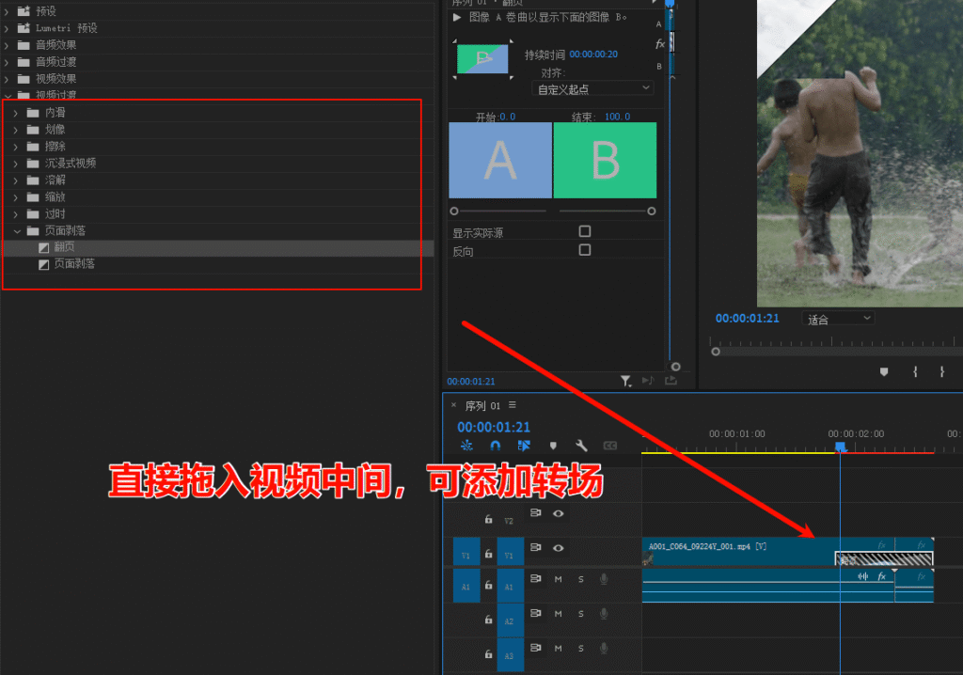
Task: Mute track A1 with the M button
Action: pyautogui.click(x=558, y=580)
